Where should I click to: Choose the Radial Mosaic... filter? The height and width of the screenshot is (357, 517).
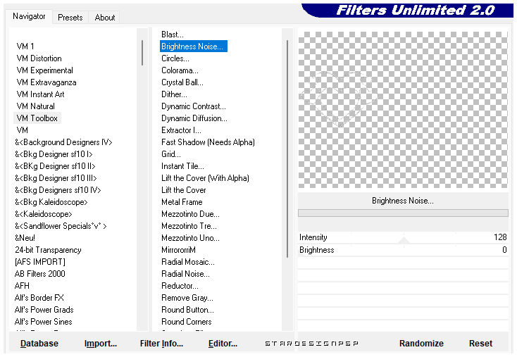[x=187, y=262]
